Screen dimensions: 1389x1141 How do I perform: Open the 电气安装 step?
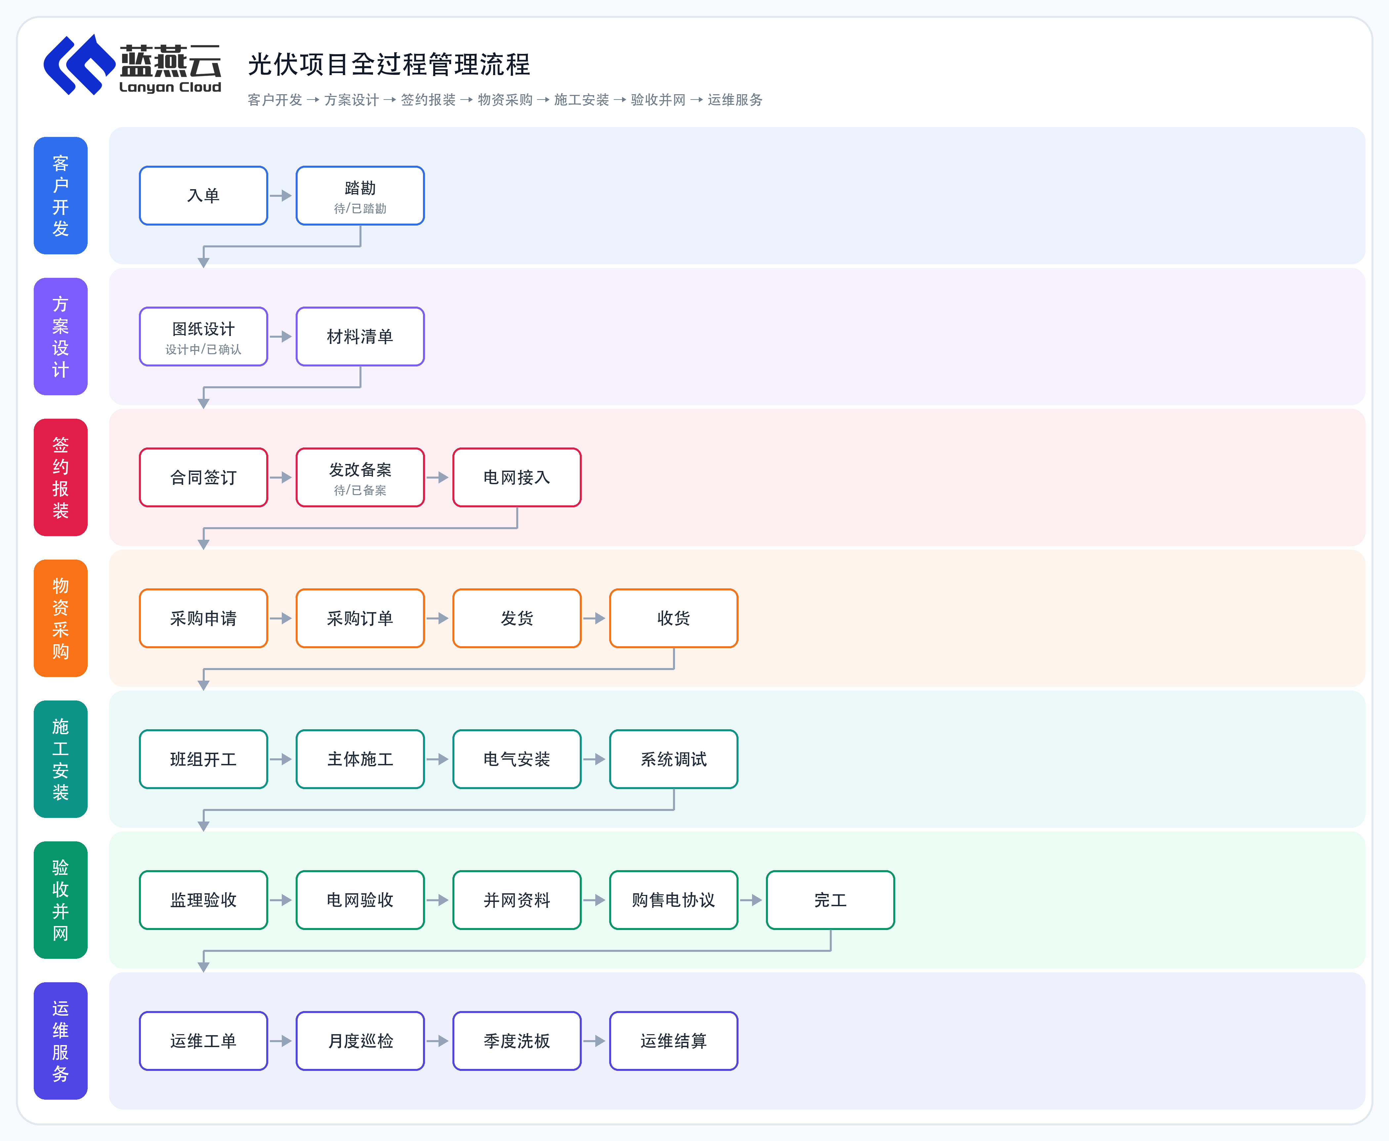pyautogui.click(x=517, y=759)
